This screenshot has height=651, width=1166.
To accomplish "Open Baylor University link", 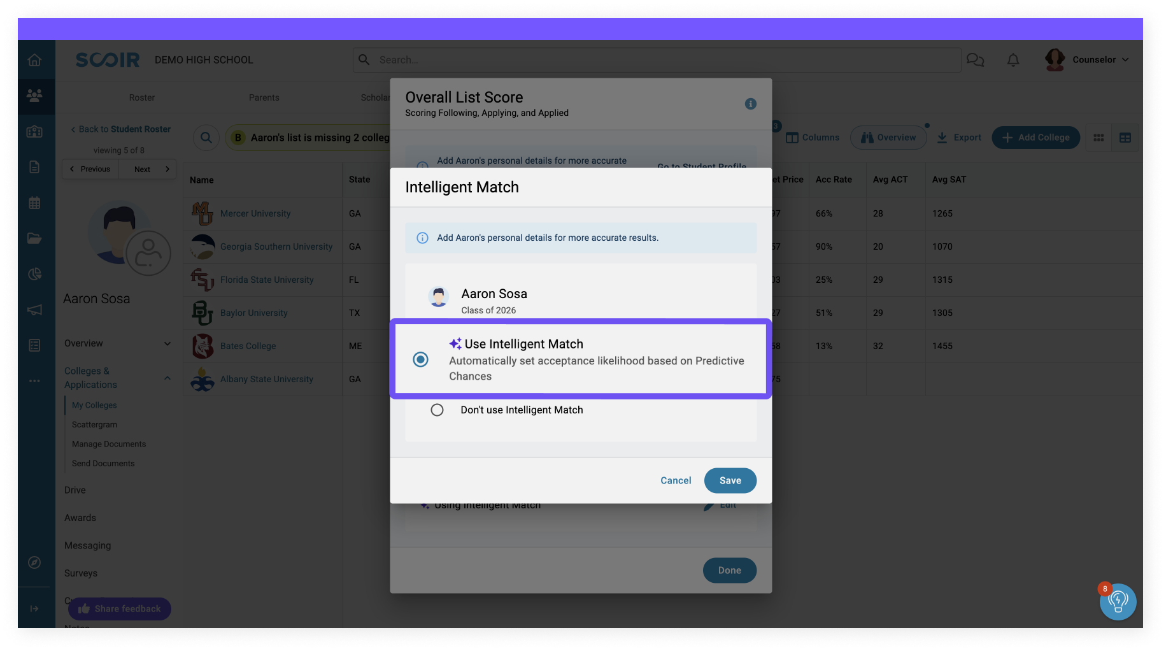I will 254,313.
